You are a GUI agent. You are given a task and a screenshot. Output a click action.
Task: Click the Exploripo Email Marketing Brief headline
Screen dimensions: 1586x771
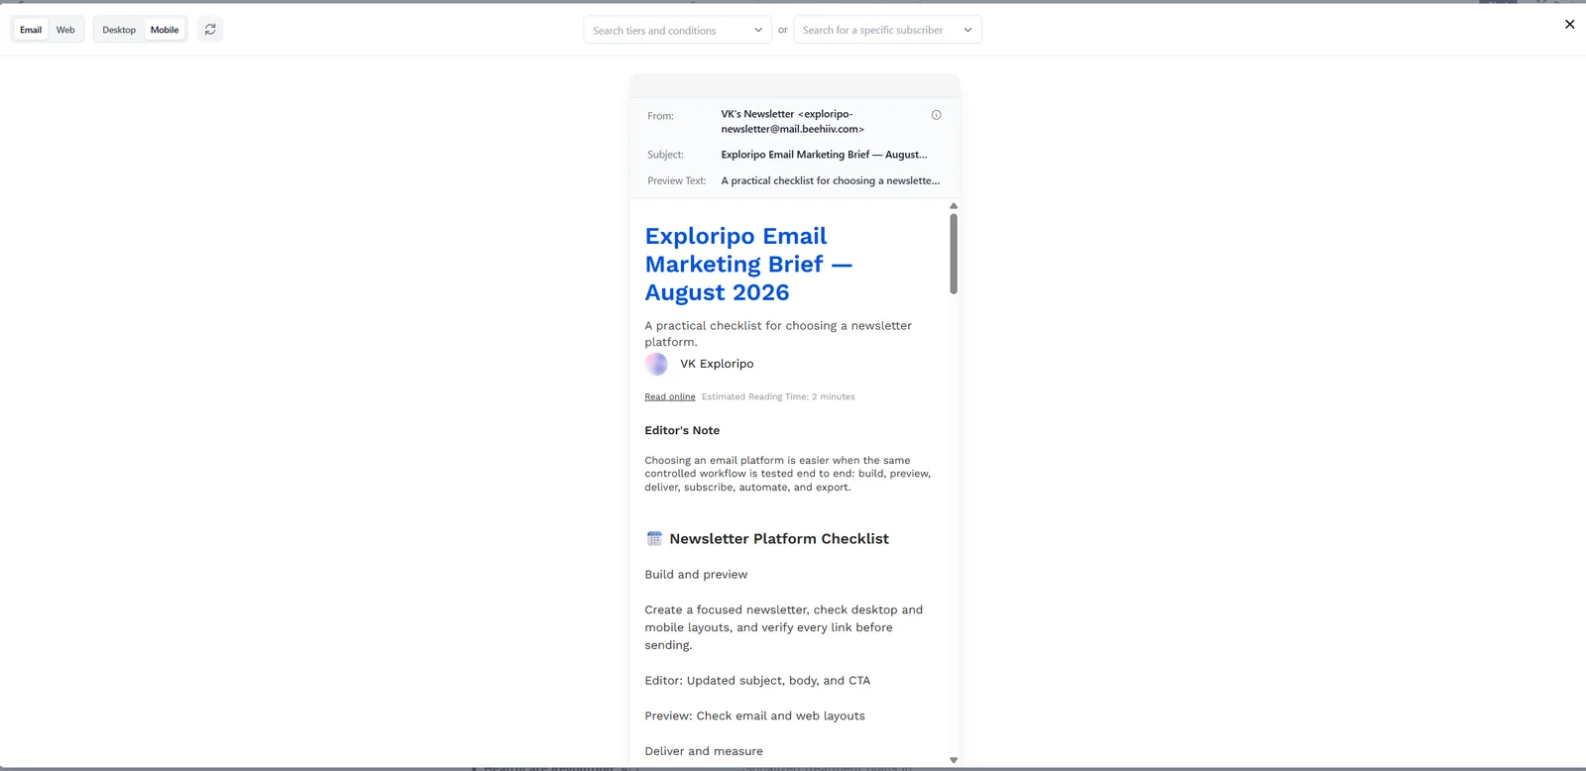point(748,265)
